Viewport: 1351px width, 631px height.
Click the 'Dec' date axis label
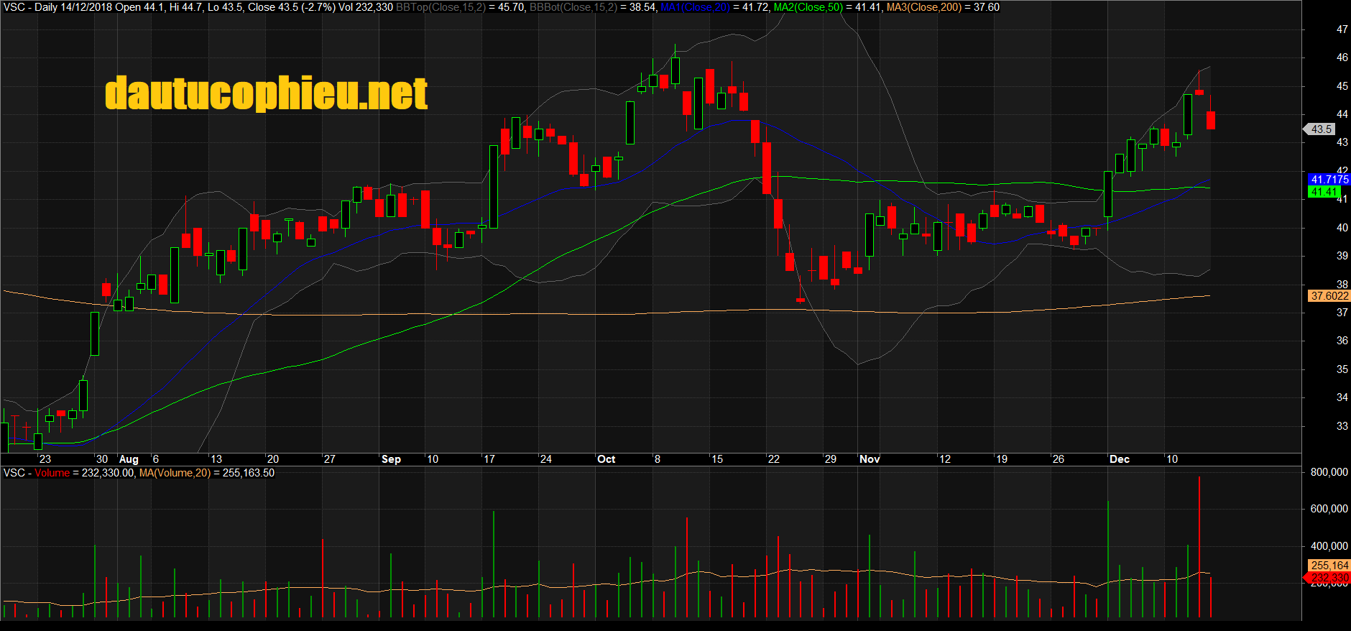(x=1119, y=459)
